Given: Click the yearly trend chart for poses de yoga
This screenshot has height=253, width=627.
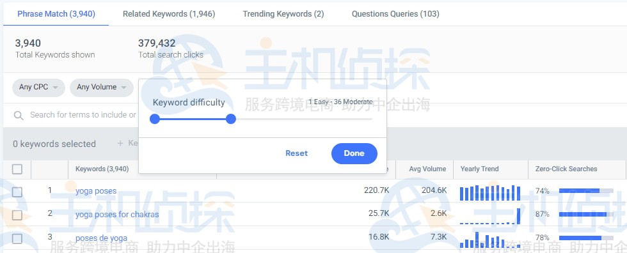Looking at the screenshot, I should (x=490, y=240).
